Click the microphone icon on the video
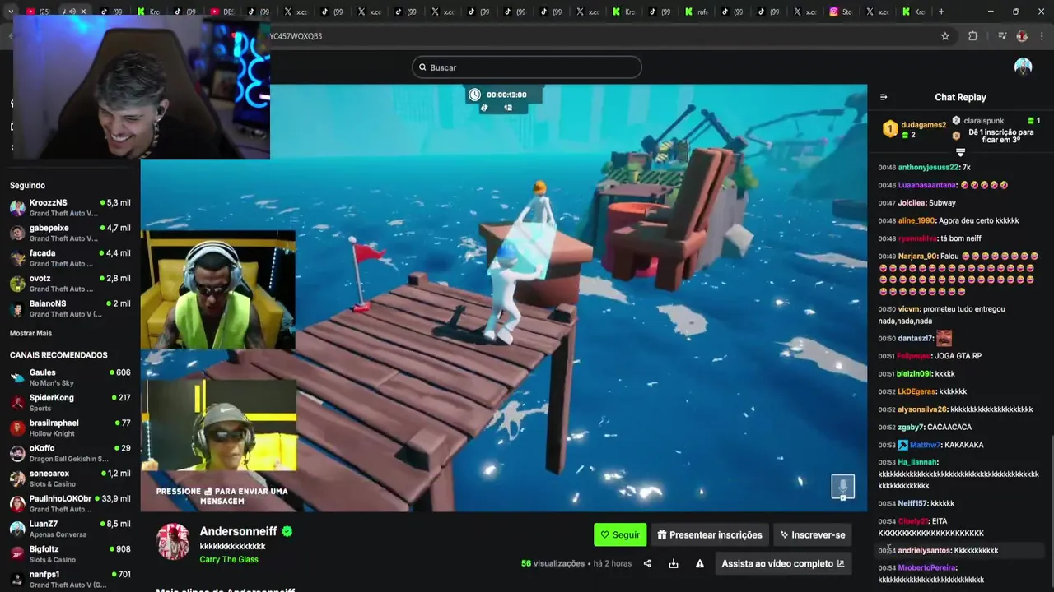1054x592 pixels. [842, 487]
